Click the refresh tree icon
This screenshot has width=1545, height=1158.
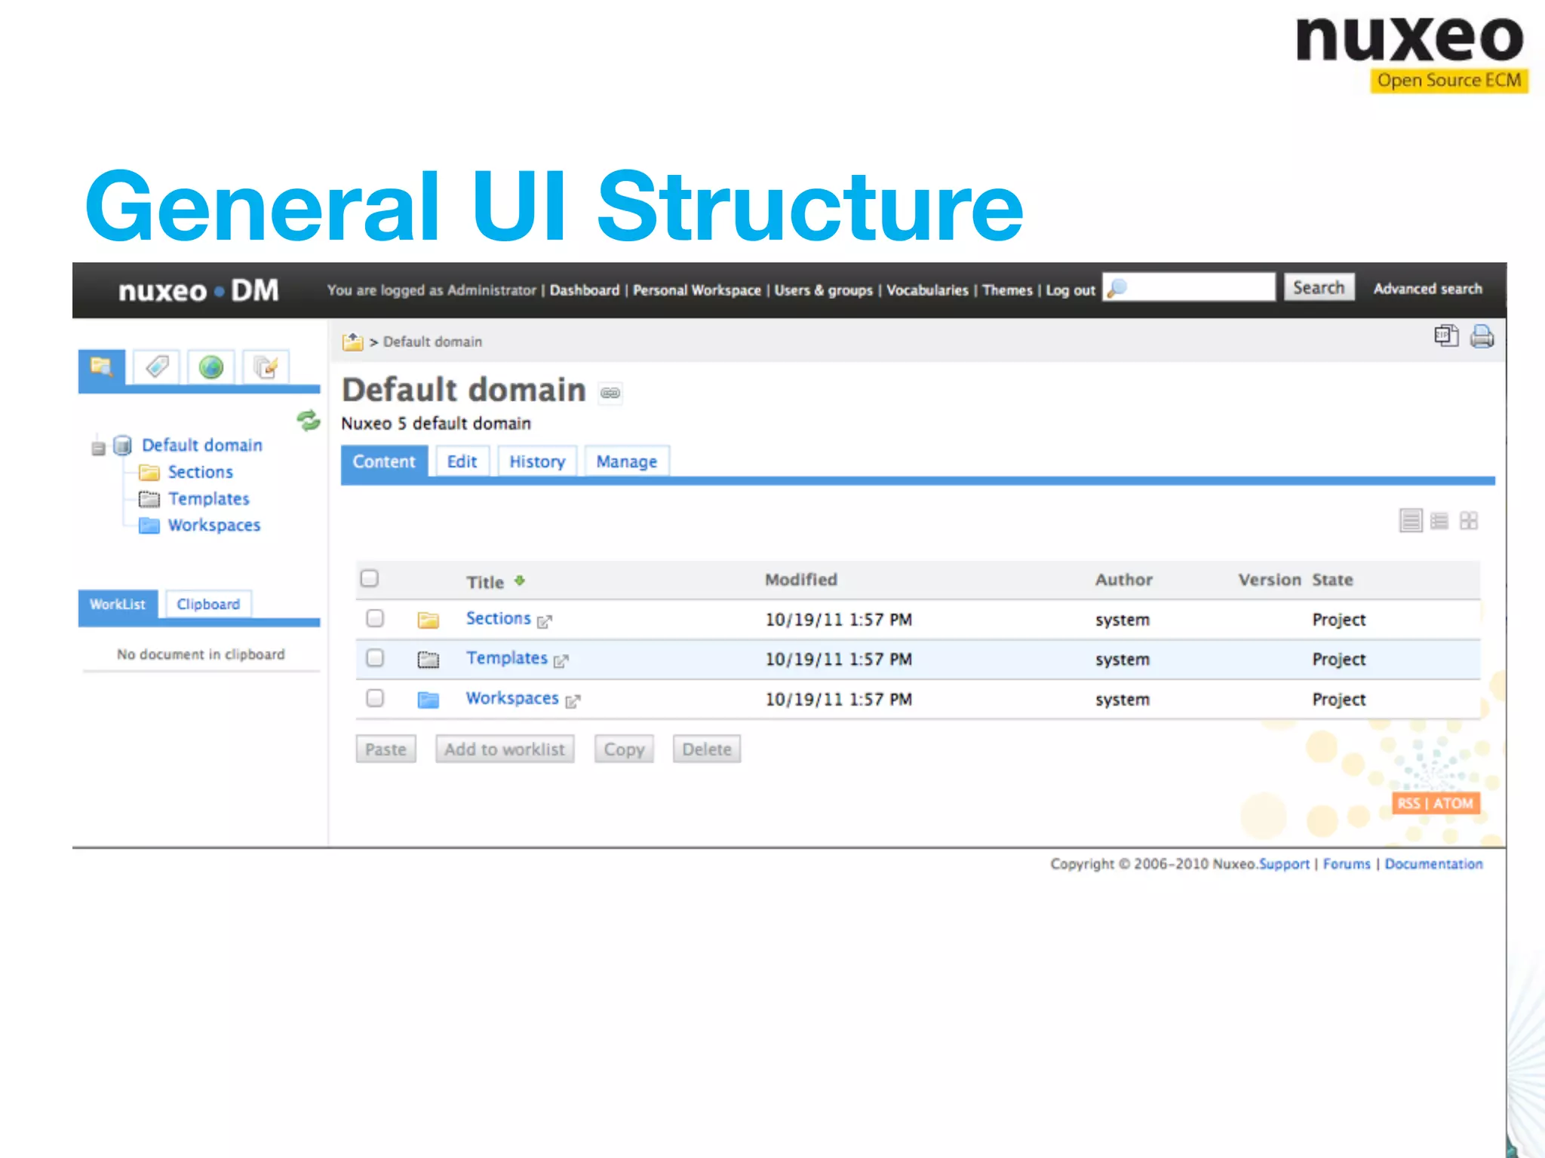click(308, 420)
